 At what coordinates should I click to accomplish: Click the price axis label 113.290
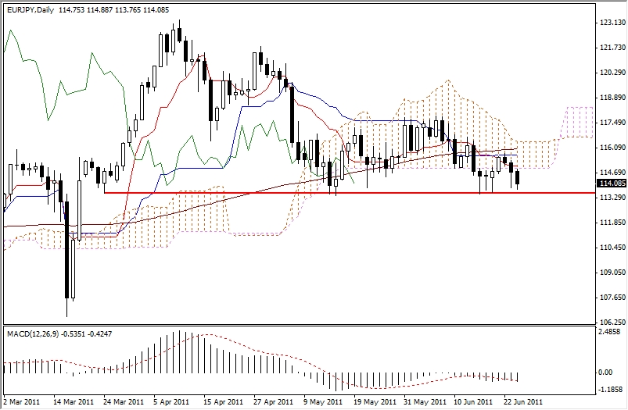(612, 198)
